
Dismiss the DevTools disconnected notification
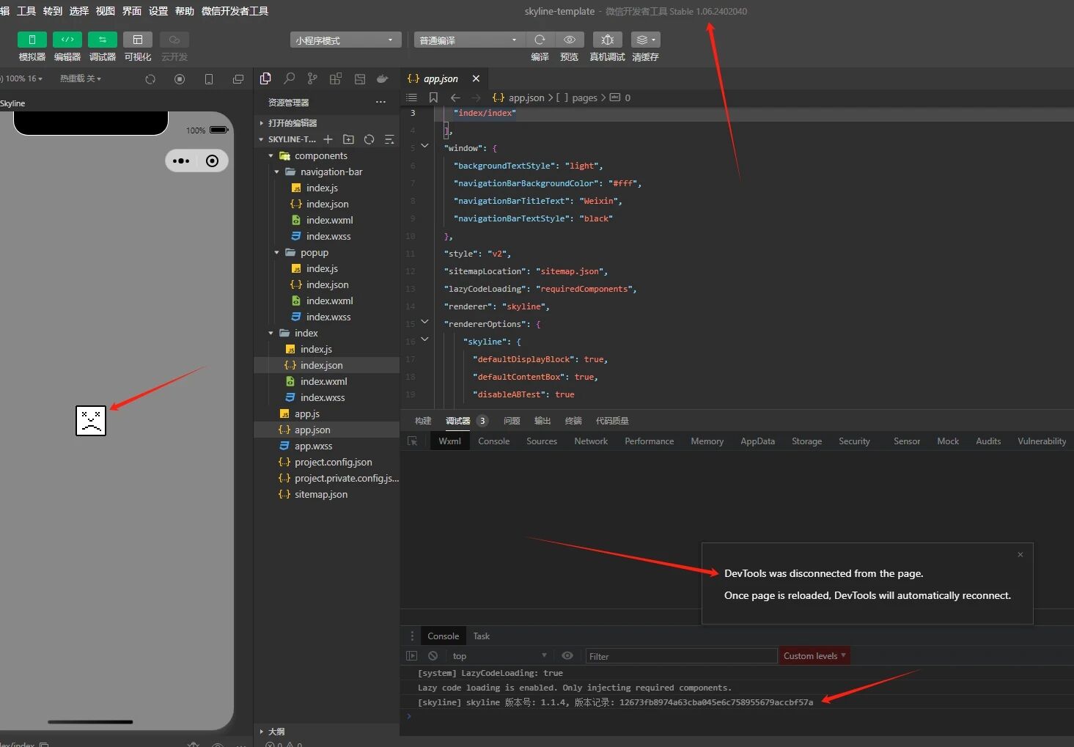pos(1020,555)
